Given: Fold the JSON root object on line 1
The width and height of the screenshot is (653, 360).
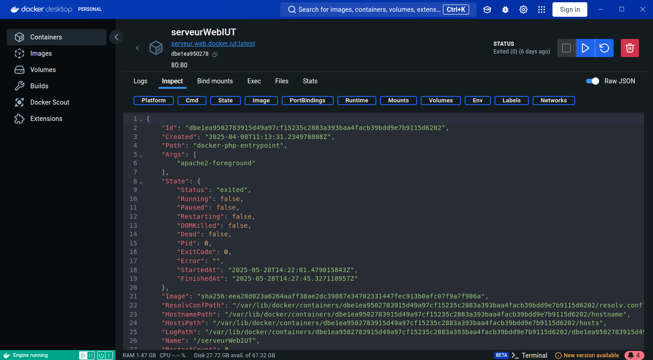Looking at the screenshot, I should coord(141,120).
